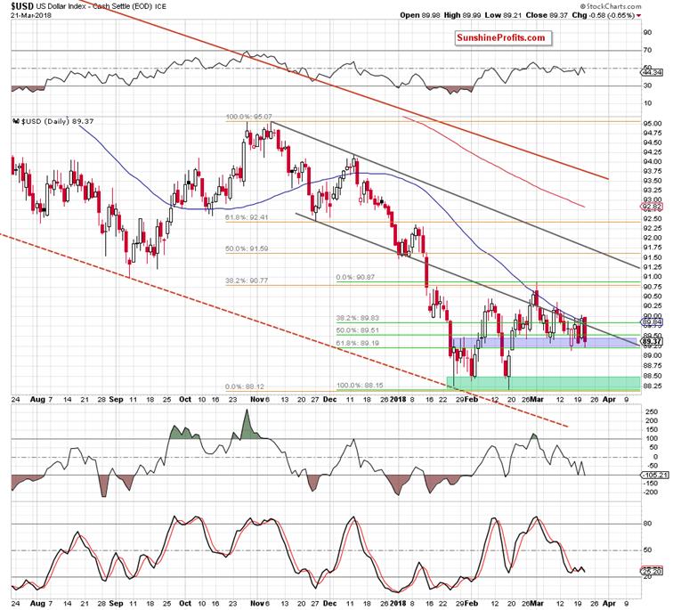Click the 25.20 stochastic value tag
Viewport: 673px width, 610px height.
(x=653, y=571)
